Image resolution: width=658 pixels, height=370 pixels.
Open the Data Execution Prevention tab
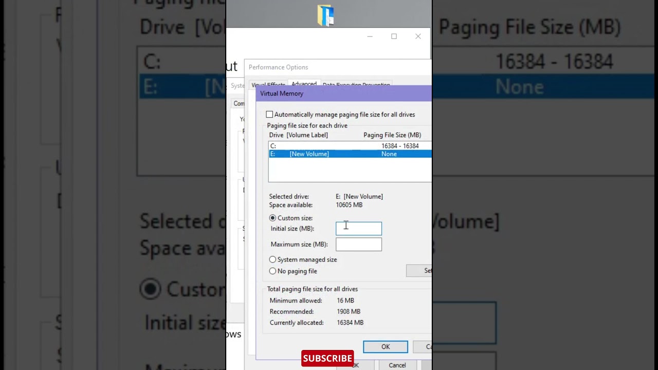pyautogui.click(x=356, y=85)
